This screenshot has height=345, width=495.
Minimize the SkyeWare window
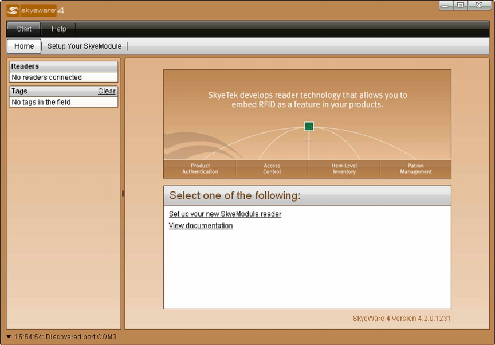point(445,5)
